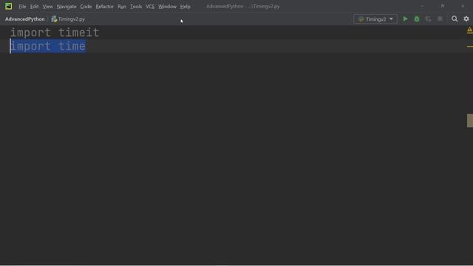Expand the Timingv2 run configuration dropdown

coord(375,19)
